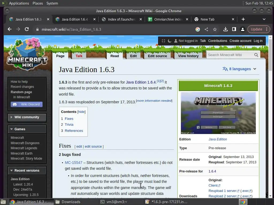
Task: Click the Wiki Discord button
Action: (x=26, y=104)
